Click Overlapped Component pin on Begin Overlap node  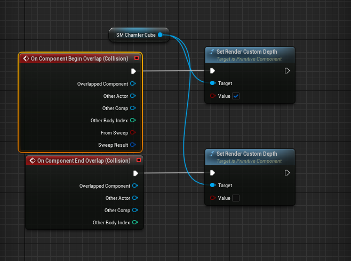133,84
